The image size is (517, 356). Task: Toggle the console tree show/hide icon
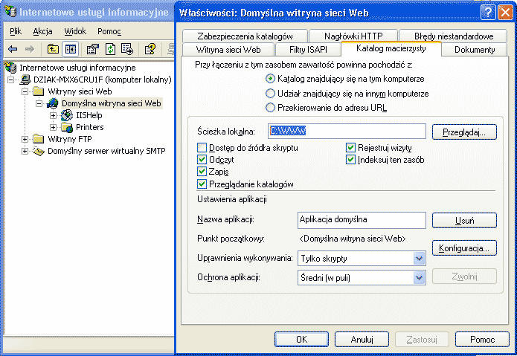point(70,49)
